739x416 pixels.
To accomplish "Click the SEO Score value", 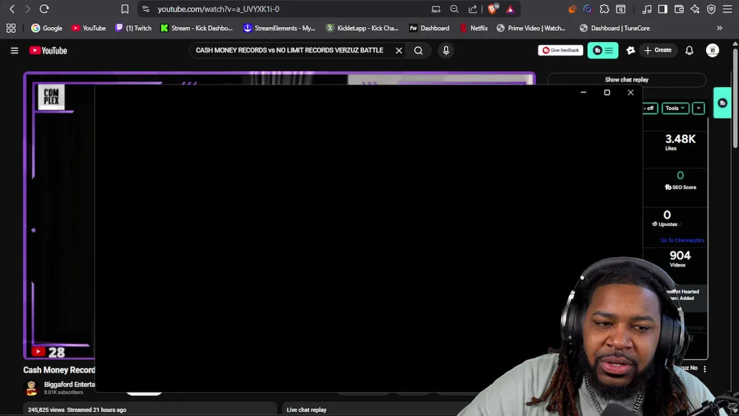I will pyautogui.click(x=680, y=176).
